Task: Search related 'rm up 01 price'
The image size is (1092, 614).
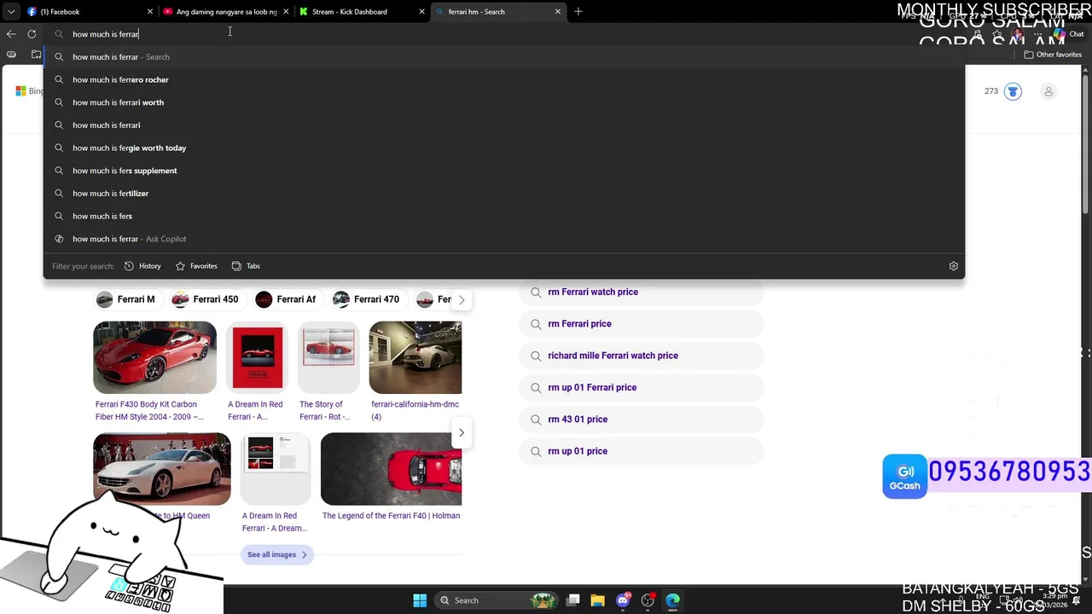Action: click(x=642, y=451)
